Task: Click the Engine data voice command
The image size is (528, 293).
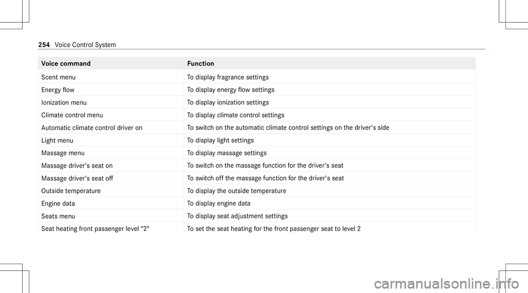Action: point(59,203)
